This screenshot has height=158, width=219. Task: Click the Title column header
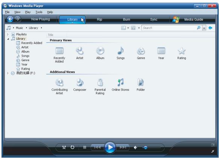[56, 35]
